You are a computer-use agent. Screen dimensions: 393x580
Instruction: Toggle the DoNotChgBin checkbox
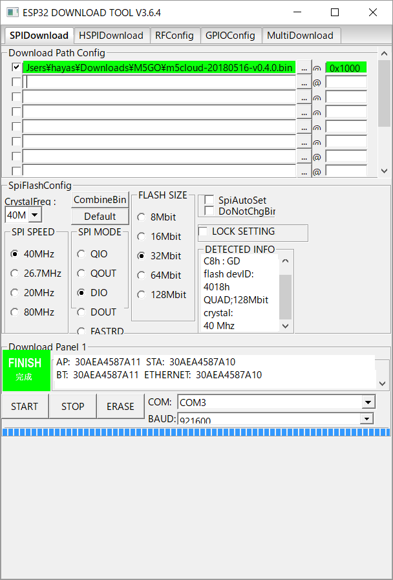209,211
